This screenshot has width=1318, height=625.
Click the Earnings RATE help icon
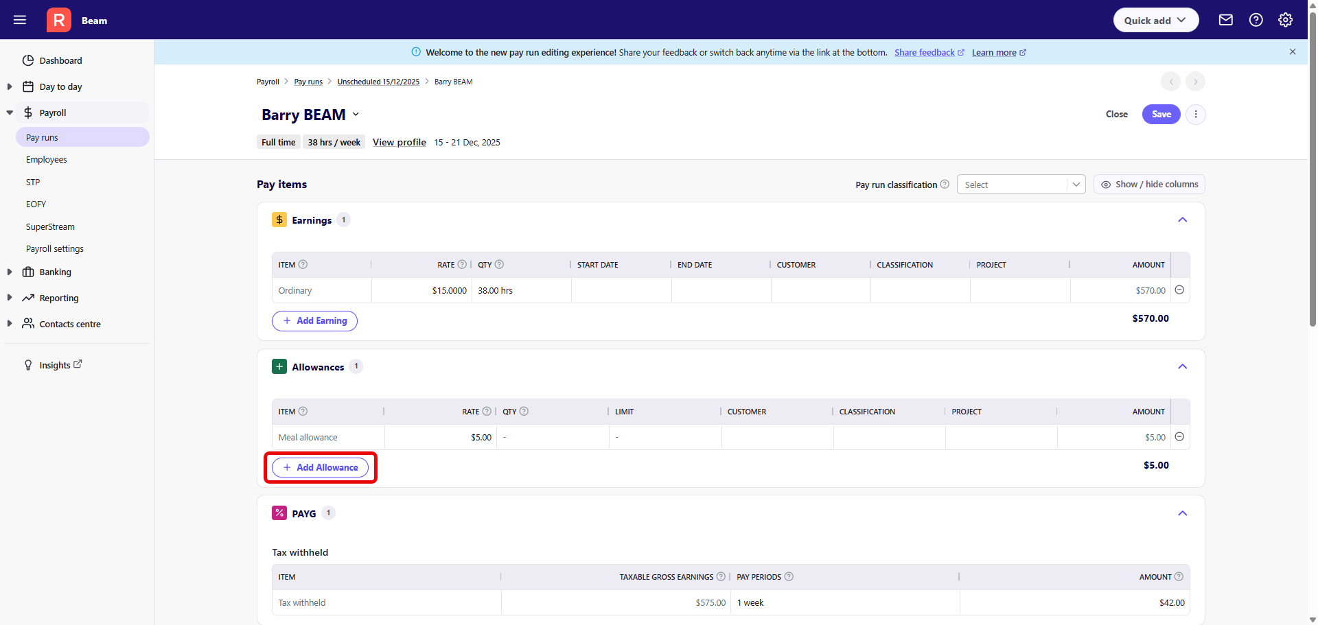(462, 265)
